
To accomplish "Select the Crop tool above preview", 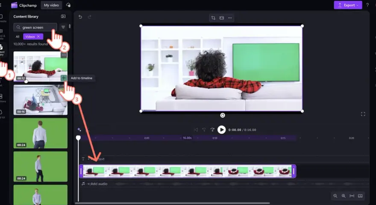I will point(213,18).
